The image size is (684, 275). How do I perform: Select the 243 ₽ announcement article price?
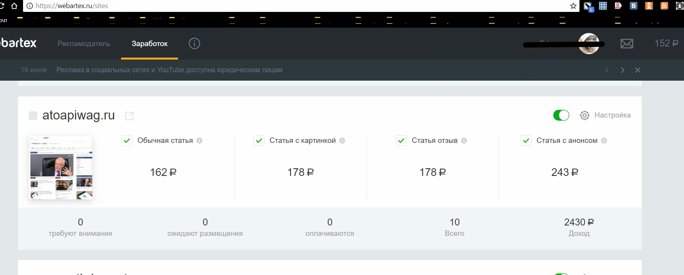pos(565,172)
